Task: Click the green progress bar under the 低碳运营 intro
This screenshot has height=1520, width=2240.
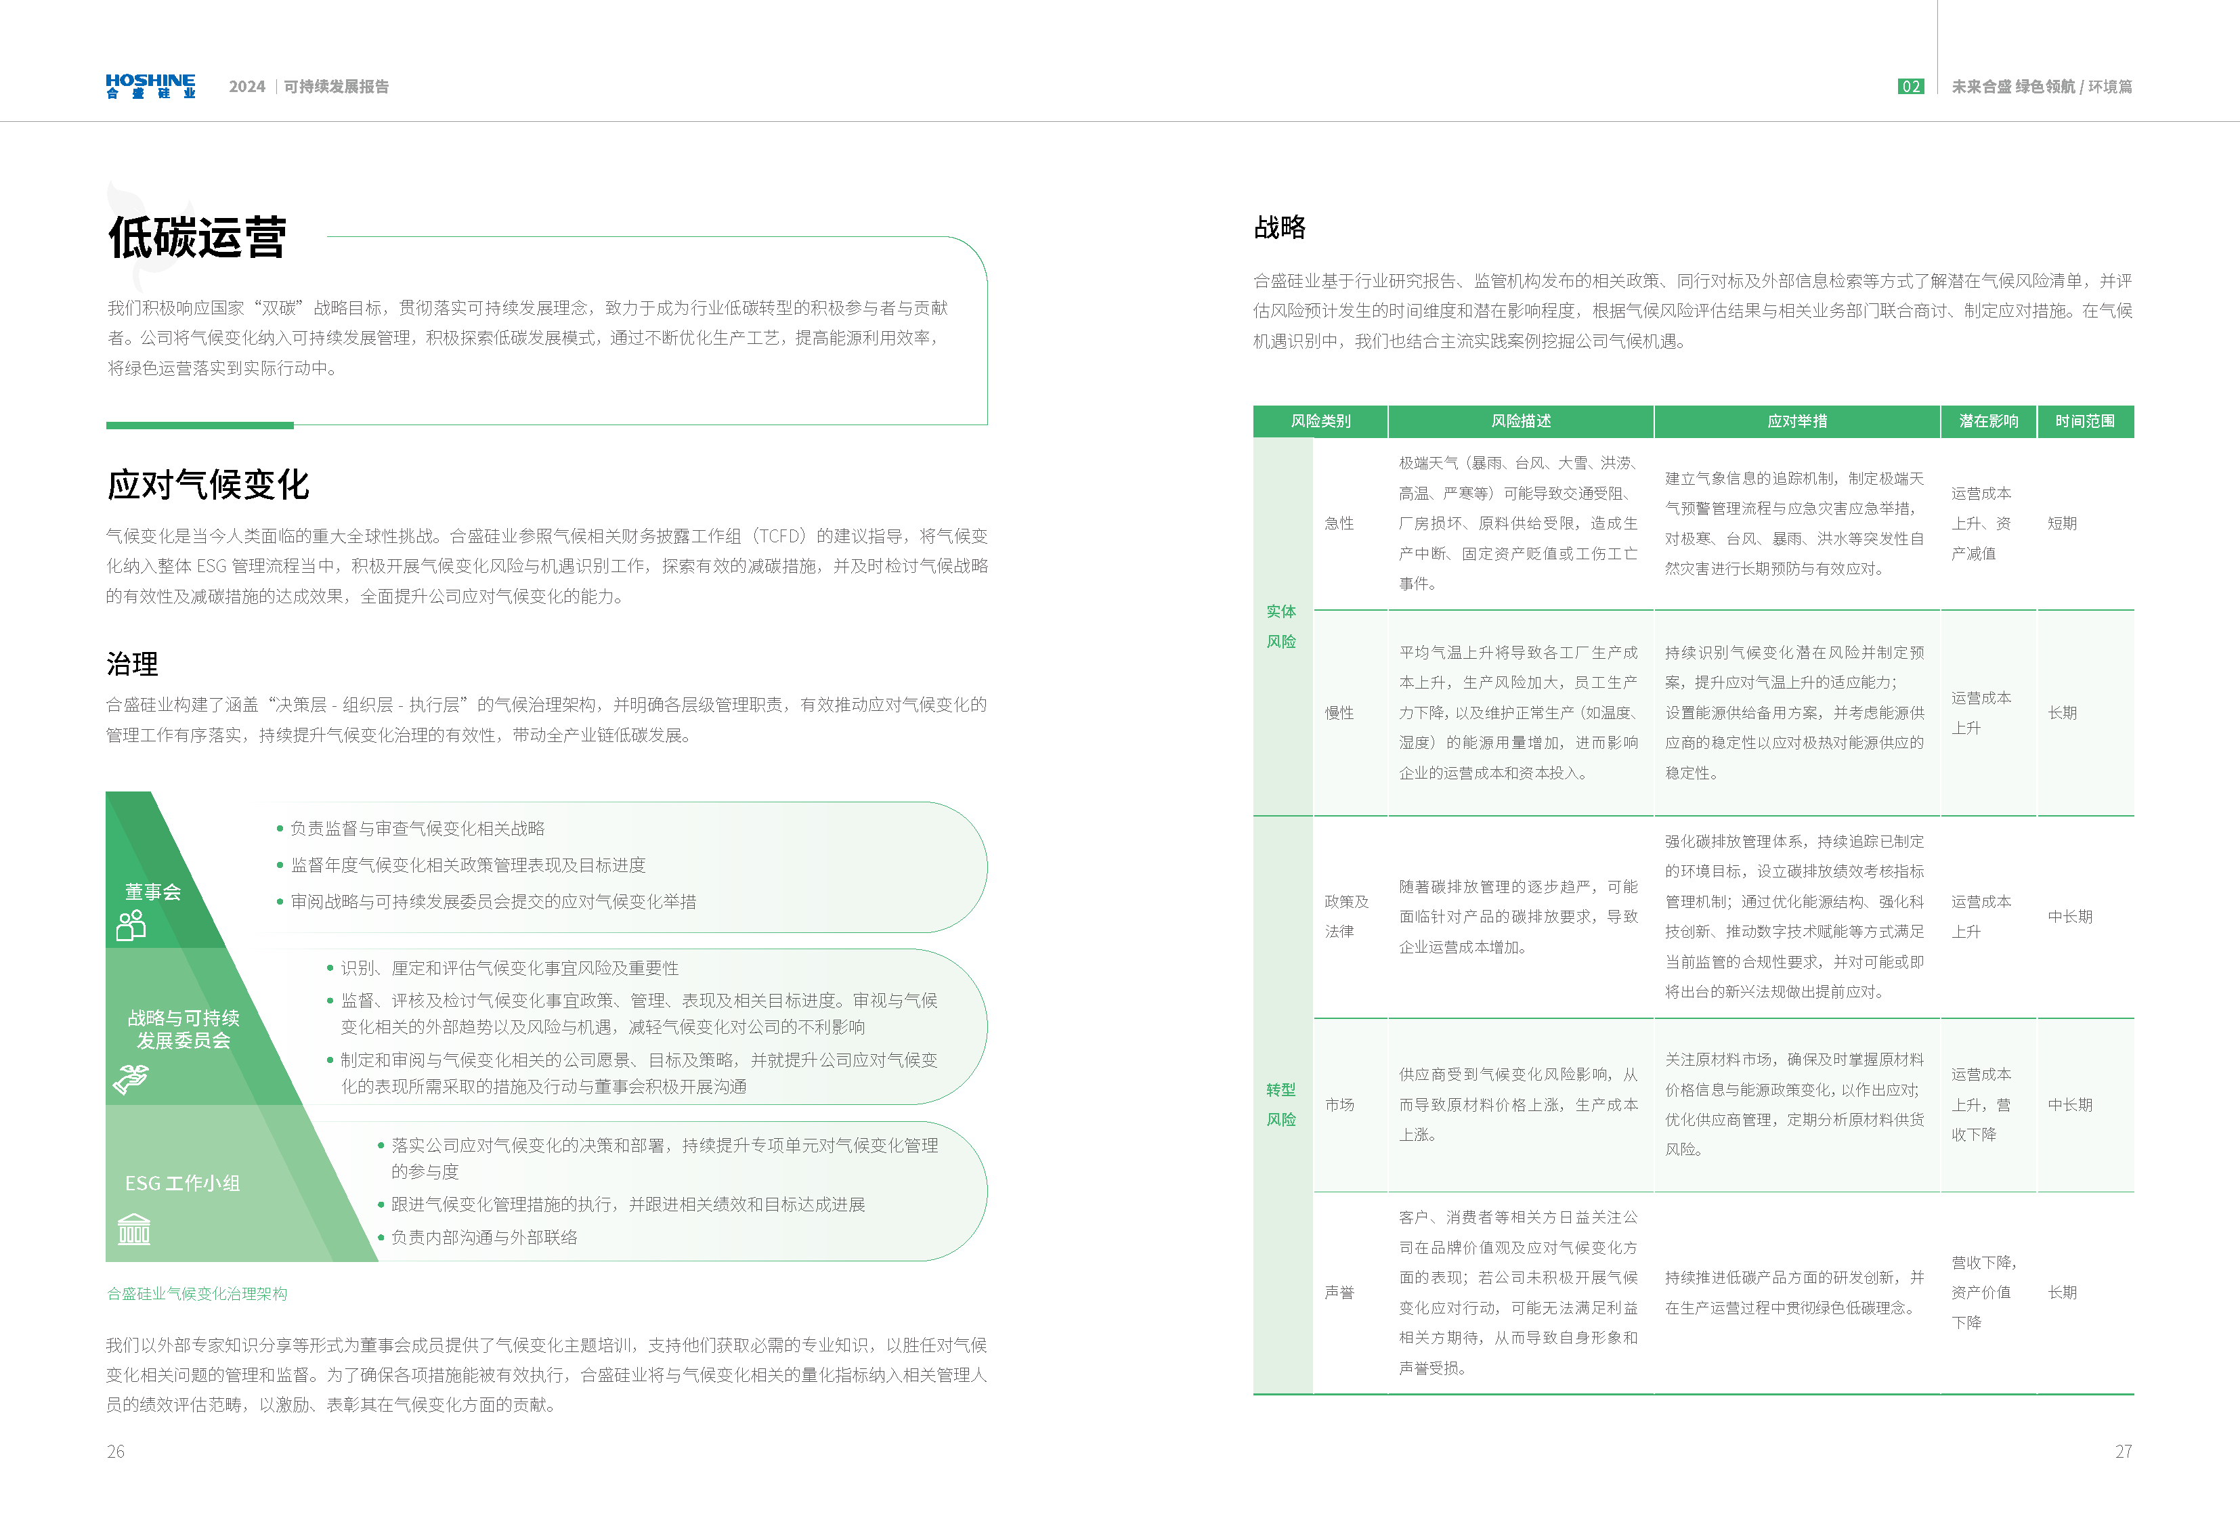Action: tap(198, 422)
